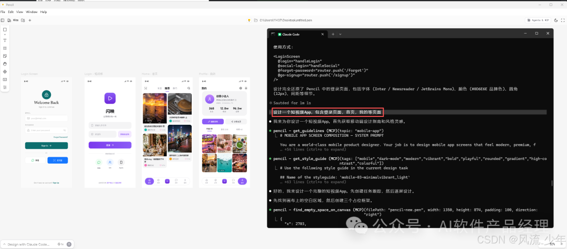Toggle dark mode moon icon
This screenshot has width=567, height=249.
pyautogui.click(x=556, y=20)
